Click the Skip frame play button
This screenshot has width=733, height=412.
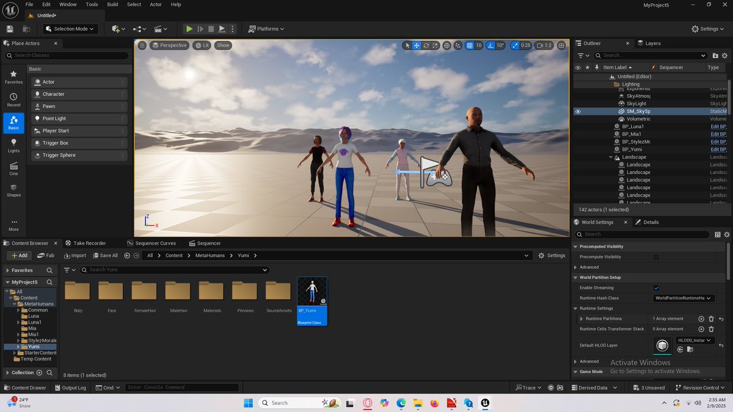click(x=200, y=29)
